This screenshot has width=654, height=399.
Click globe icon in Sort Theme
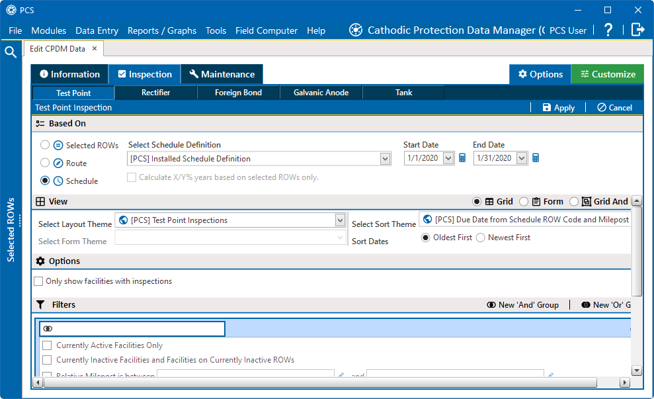point(428,219)
